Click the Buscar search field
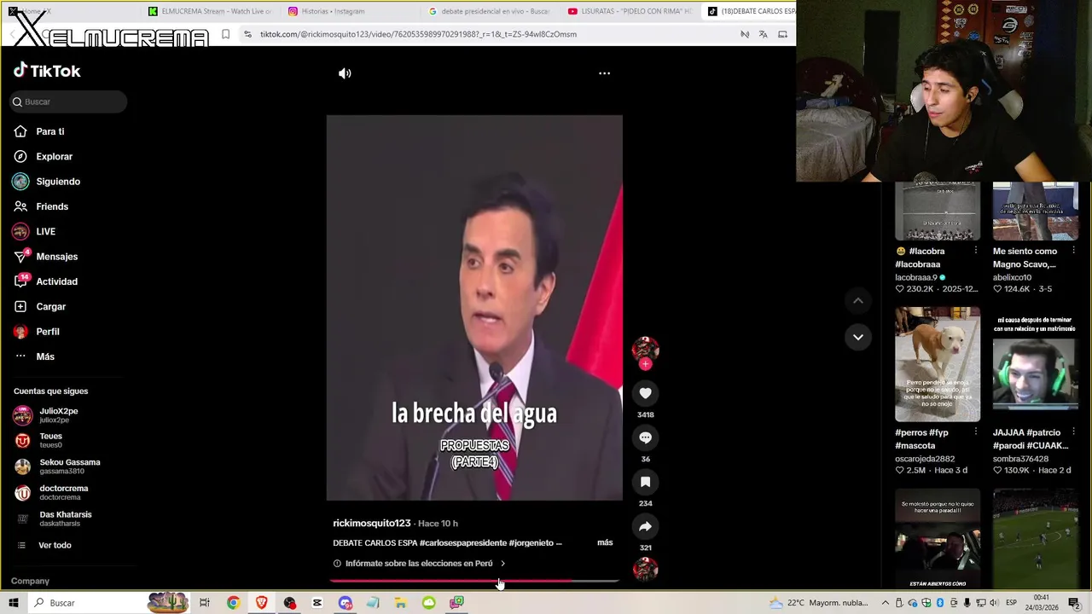1092x614 pixels. [68, 101]
